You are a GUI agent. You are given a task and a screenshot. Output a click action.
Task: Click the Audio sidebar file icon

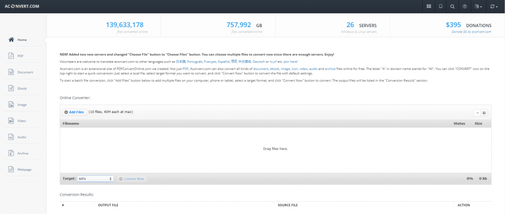coord(11,137)
